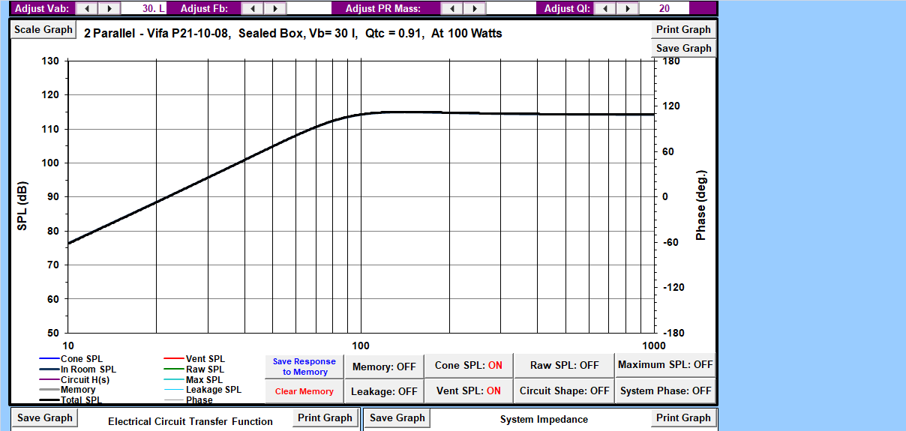Viewport: 906px width, 431px height.
Task: Click the Clear Memory button
Action: click(304, 391)
